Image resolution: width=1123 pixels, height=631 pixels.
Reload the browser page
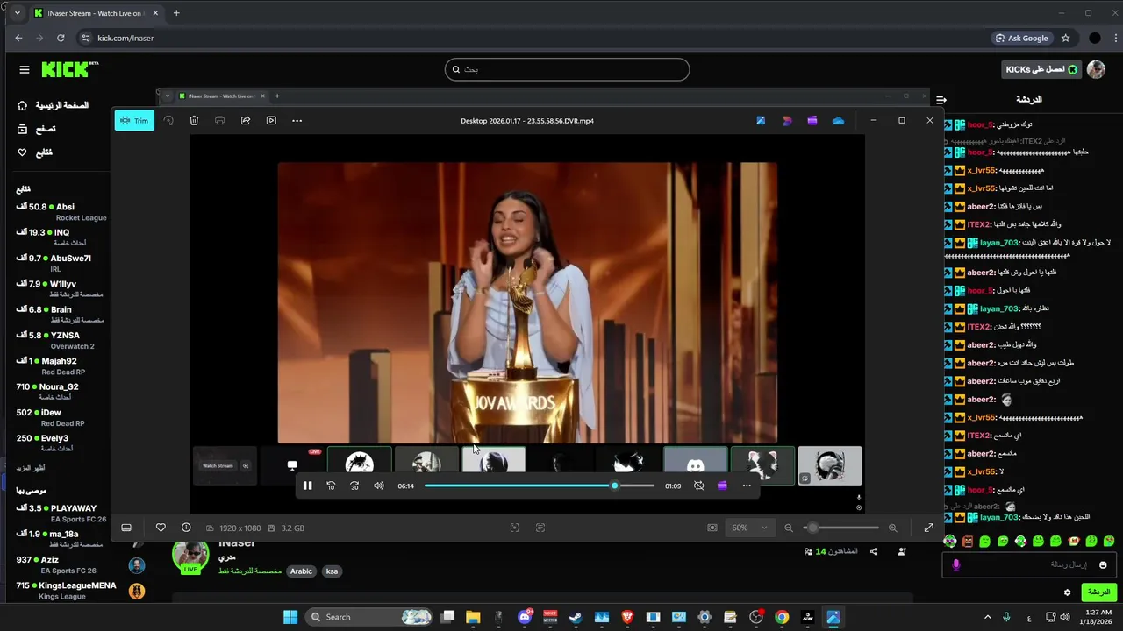61,38
